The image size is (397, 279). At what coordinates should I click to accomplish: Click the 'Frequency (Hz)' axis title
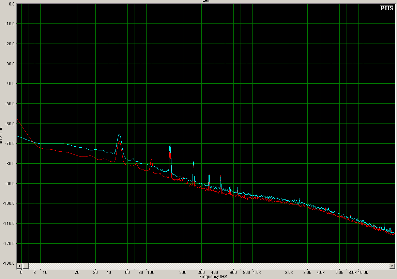(213, 277)
